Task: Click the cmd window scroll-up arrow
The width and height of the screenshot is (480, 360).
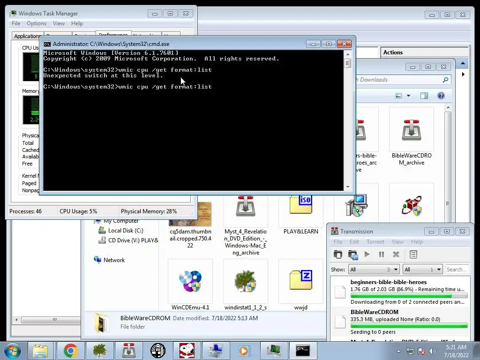Action: (x=347, y=54)
